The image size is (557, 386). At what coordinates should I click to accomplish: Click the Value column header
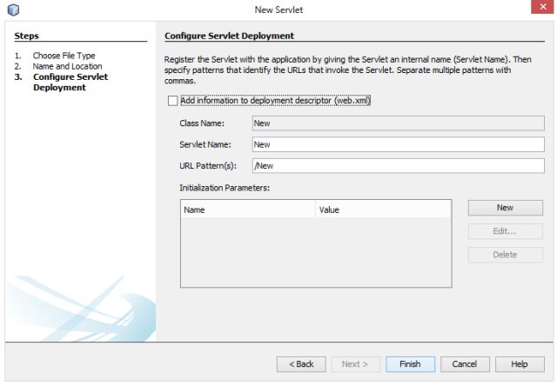pyautogui.click(x=383, y=210)
